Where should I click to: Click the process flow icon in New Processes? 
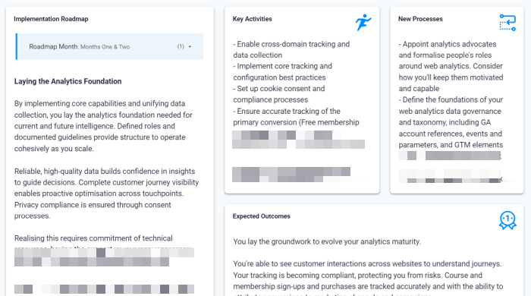point(507,22)
